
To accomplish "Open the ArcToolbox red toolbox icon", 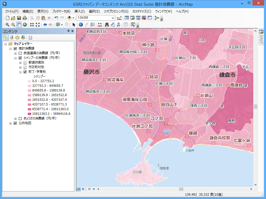I will (144, 18).
